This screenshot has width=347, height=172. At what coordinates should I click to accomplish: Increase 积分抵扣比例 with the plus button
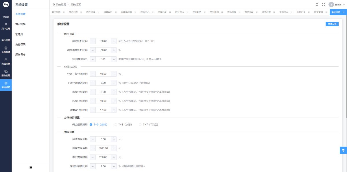pyautogui.click(x=114, y=41)
